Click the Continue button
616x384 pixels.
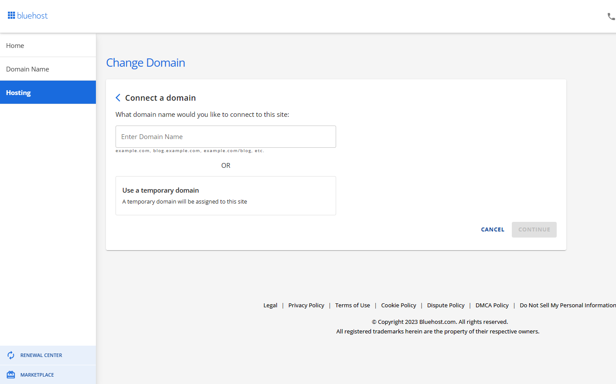[534, 230]
